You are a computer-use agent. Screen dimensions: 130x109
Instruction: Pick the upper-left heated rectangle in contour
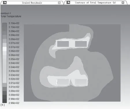tap(63, 44)
